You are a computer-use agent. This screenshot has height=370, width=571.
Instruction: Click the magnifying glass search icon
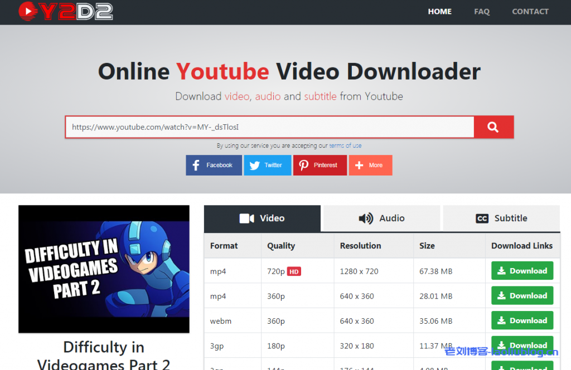click(x=493, y=127)
